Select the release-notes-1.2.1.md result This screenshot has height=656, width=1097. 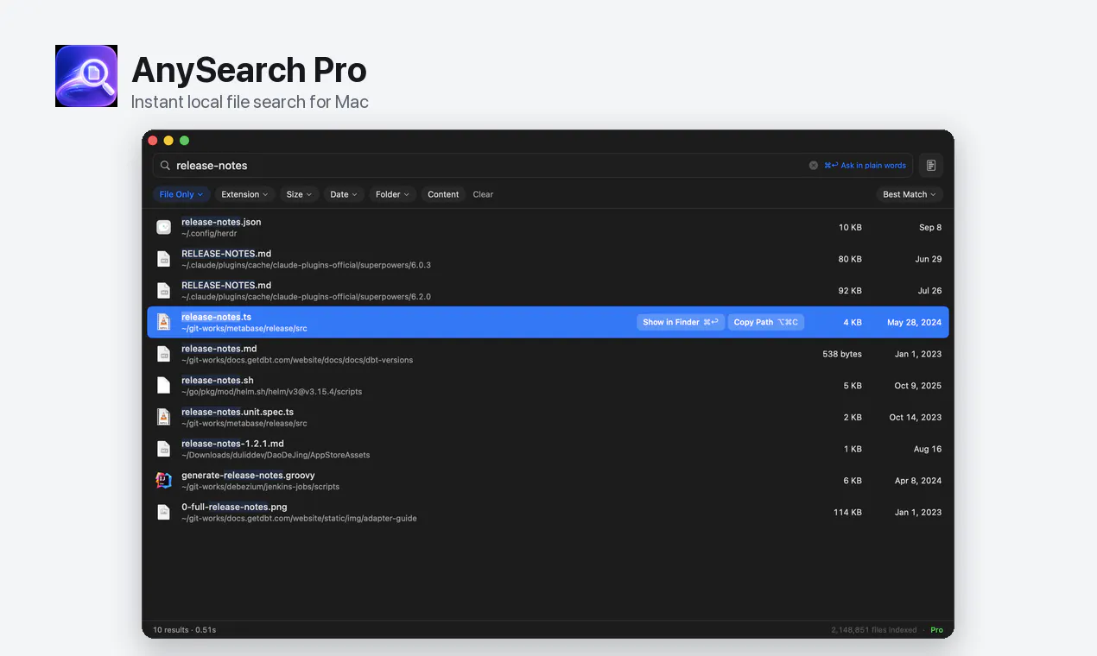click(548, 449)
